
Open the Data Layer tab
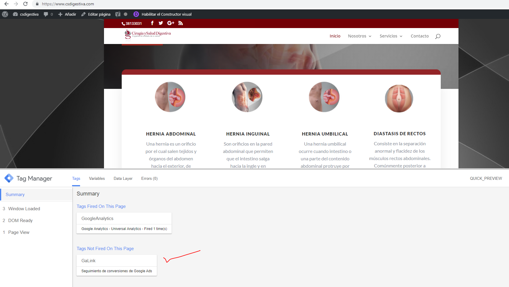[123, 178]
